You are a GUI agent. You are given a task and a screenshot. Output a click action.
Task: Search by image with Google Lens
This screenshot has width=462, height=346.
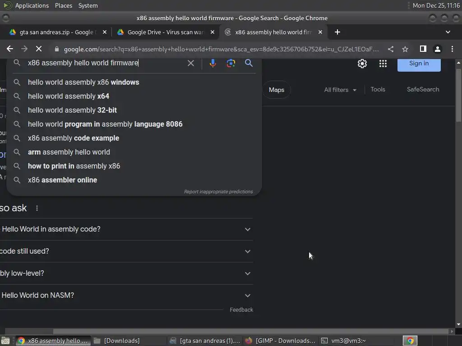[x=231, y=63]
